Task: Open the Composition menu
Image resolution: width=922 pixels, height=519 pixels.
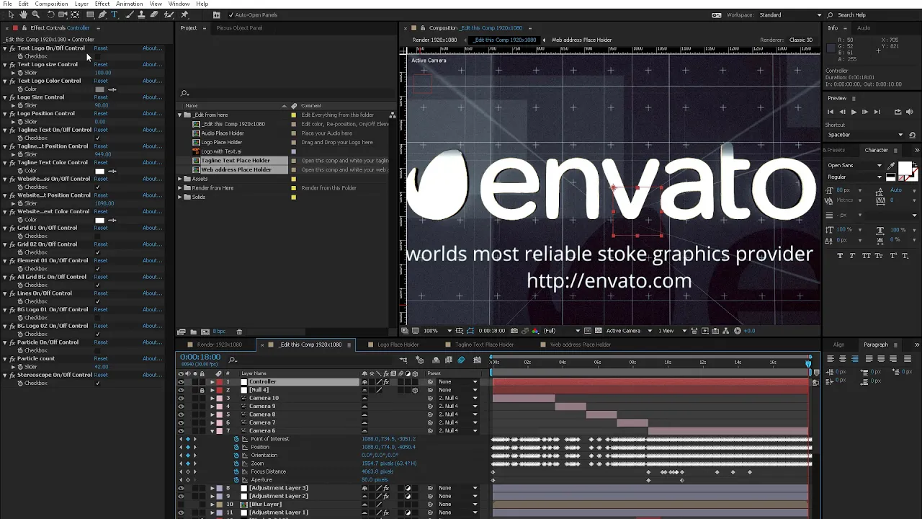Action: [x=52, y=4]
